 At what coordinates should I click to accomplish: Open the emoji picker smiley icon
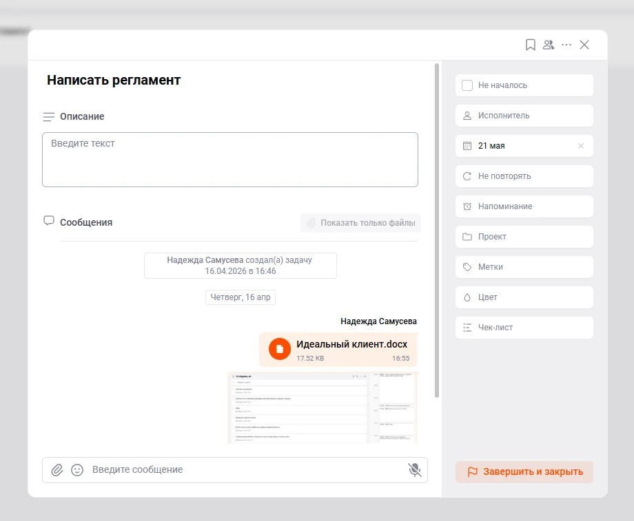[x=77, y=470]
